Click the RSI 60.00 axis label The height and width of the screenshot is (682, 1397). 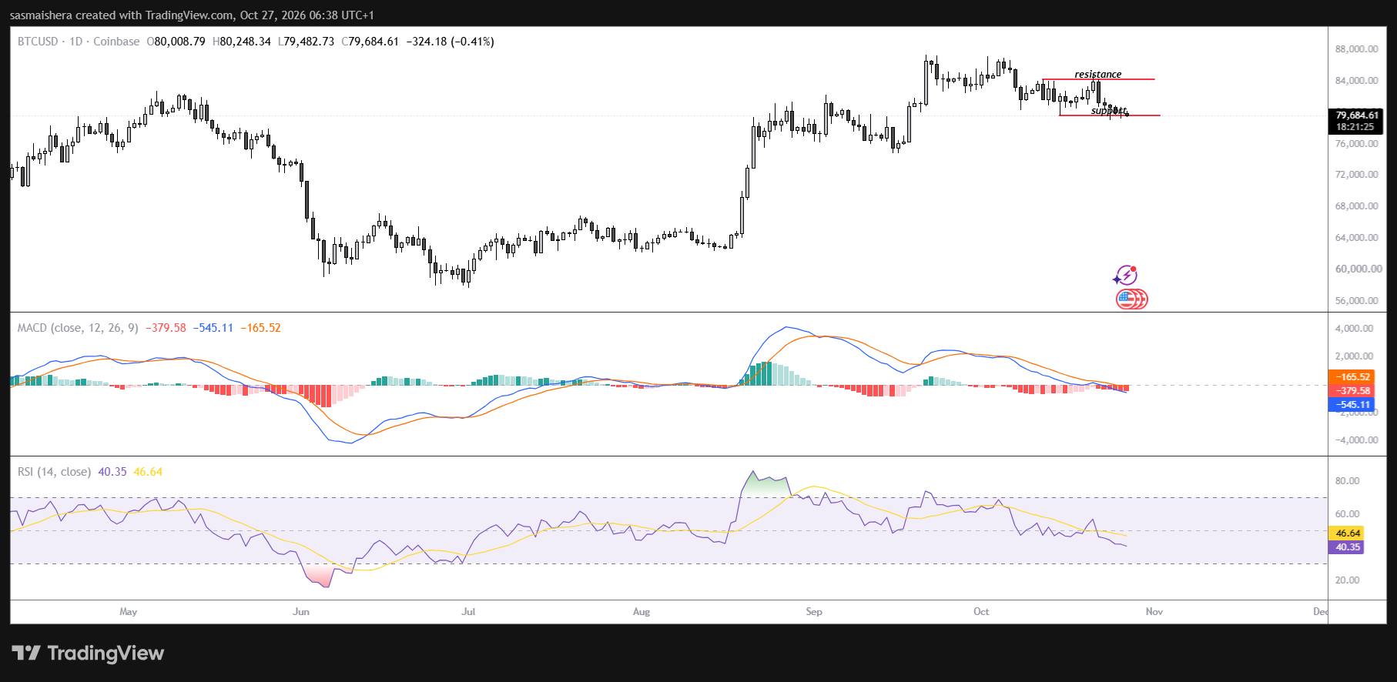(x=1347, y=514)
